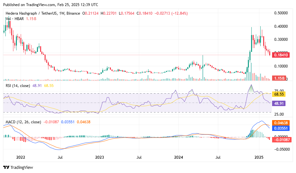Click the yellow 68.55 RSI value tag
The height and width of the screenshot is (173, 296).
tap(278, 94)
